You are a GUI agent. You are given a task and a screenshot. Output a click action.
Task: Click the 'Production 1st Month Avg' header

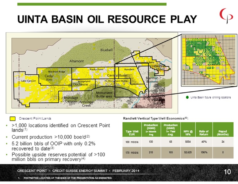click(x=151, y=130)
